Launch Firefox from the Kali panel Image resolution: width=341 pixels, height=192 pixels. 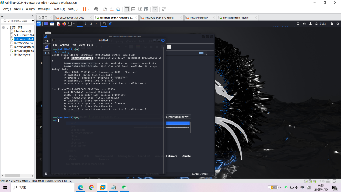(x=64, y=24)
